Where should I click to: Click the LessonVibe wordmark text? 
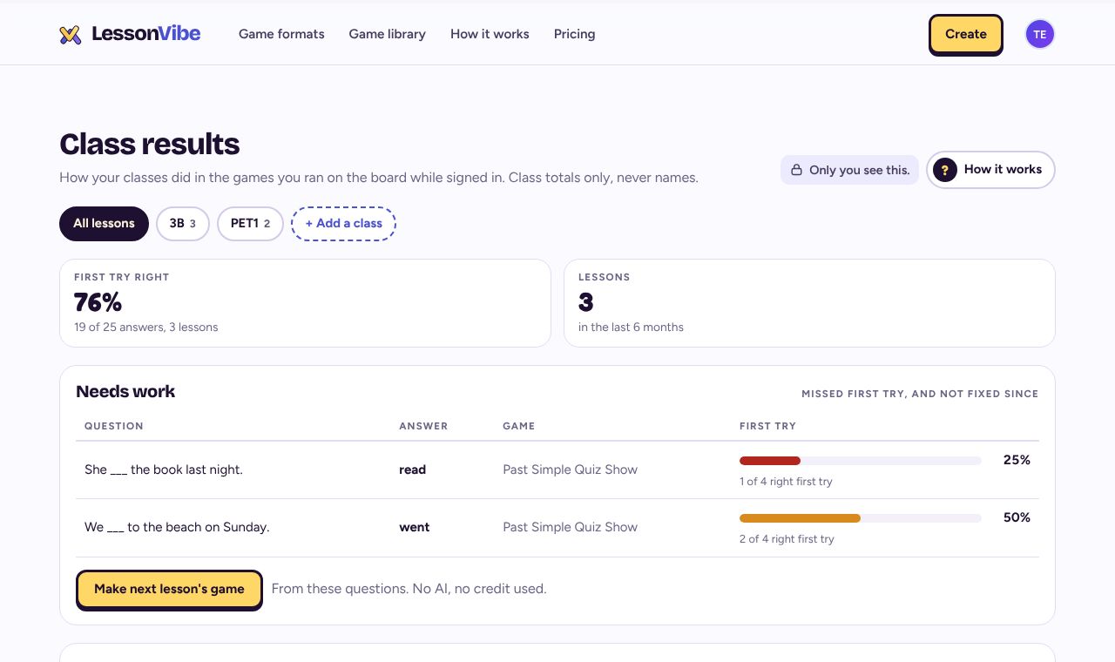tap(145, 34)
